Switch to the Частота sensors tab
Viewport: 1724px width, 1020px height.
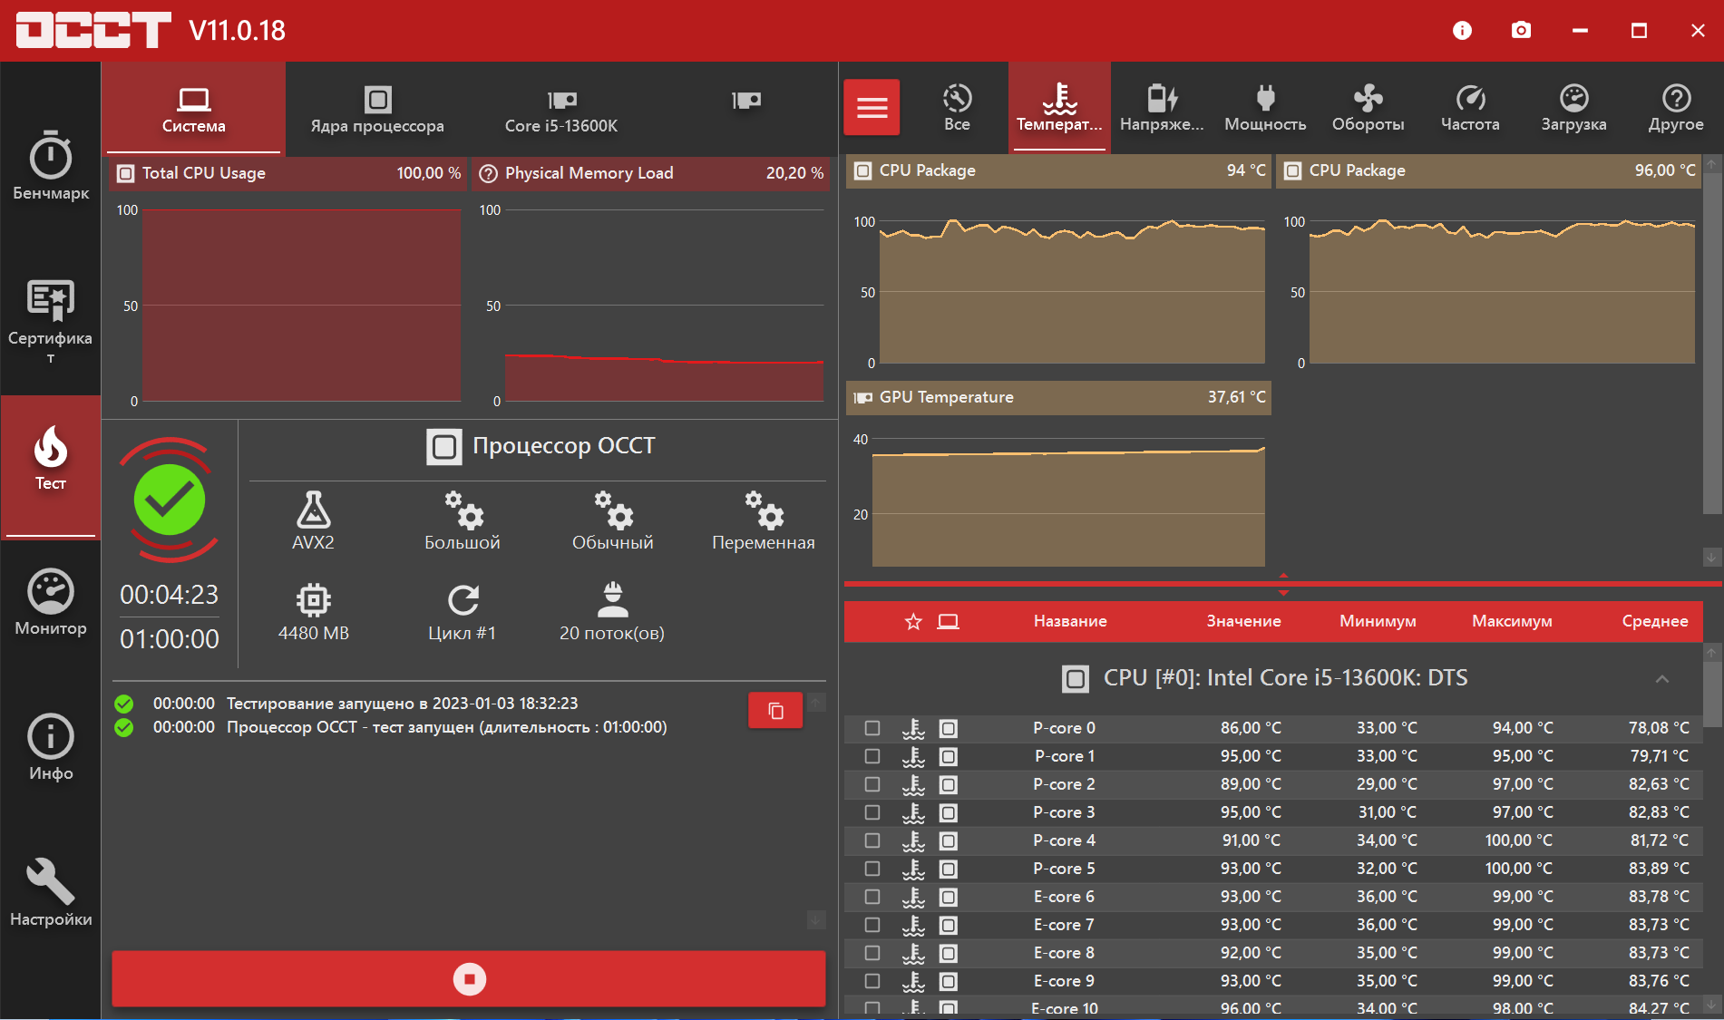click(1470, 107)
